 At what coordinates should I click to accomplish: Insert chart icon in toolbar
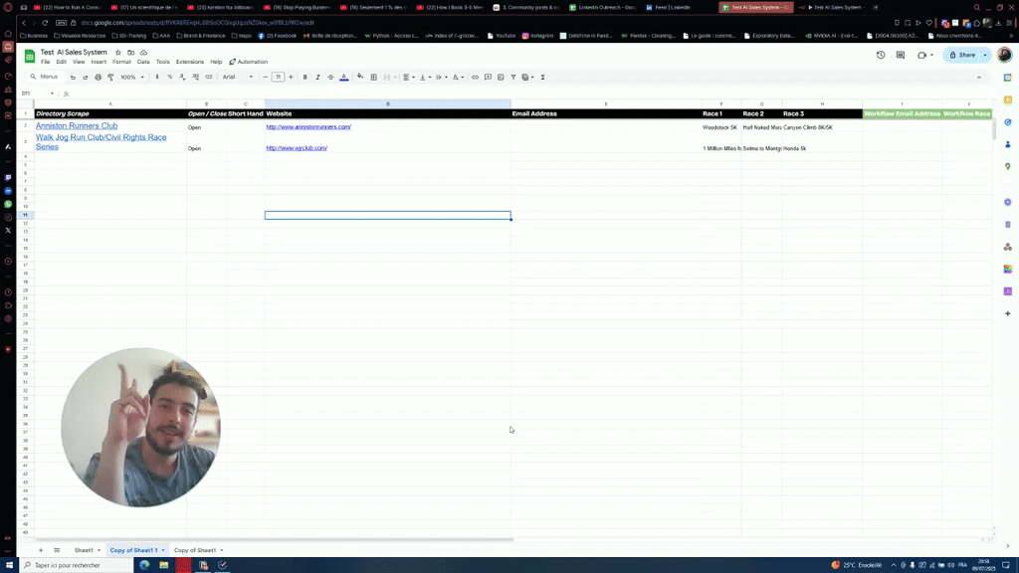tap(501, 78)
